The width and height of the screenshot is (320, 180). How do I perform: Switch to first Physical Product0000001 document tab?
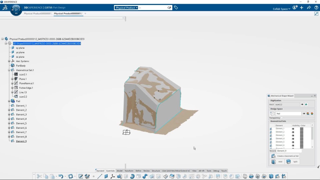coord(38,13)
